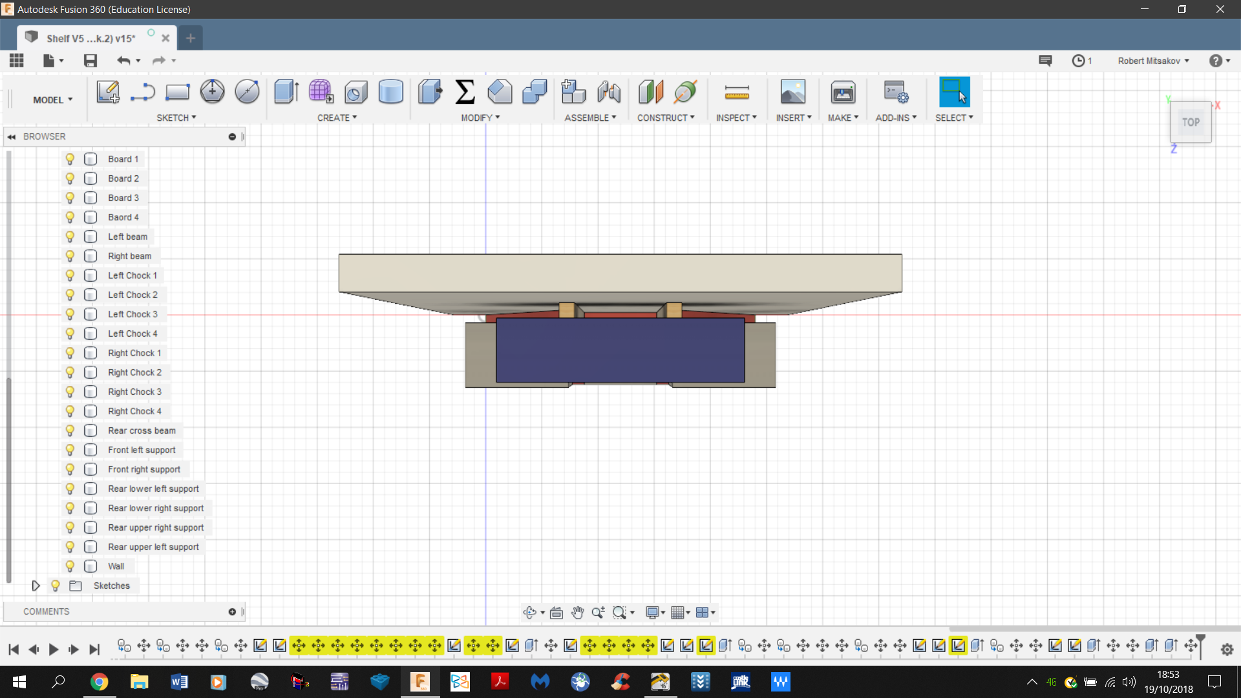Screen dimensions: 1241x698
Task: Save the document
Action: point(90,60)
